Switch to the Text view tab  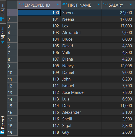[2, 35]
